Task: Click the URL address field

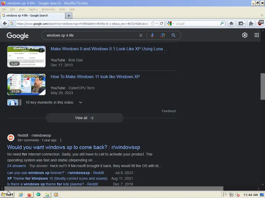Action: tap(83, 23)
